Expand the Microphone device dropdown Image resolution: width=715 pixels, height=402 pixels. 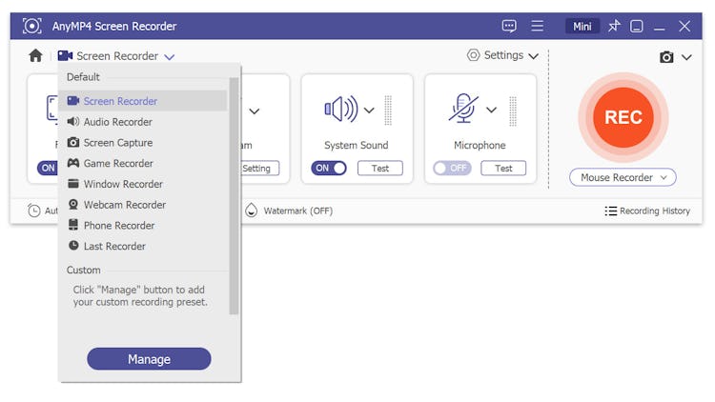(x=491, y=110)
